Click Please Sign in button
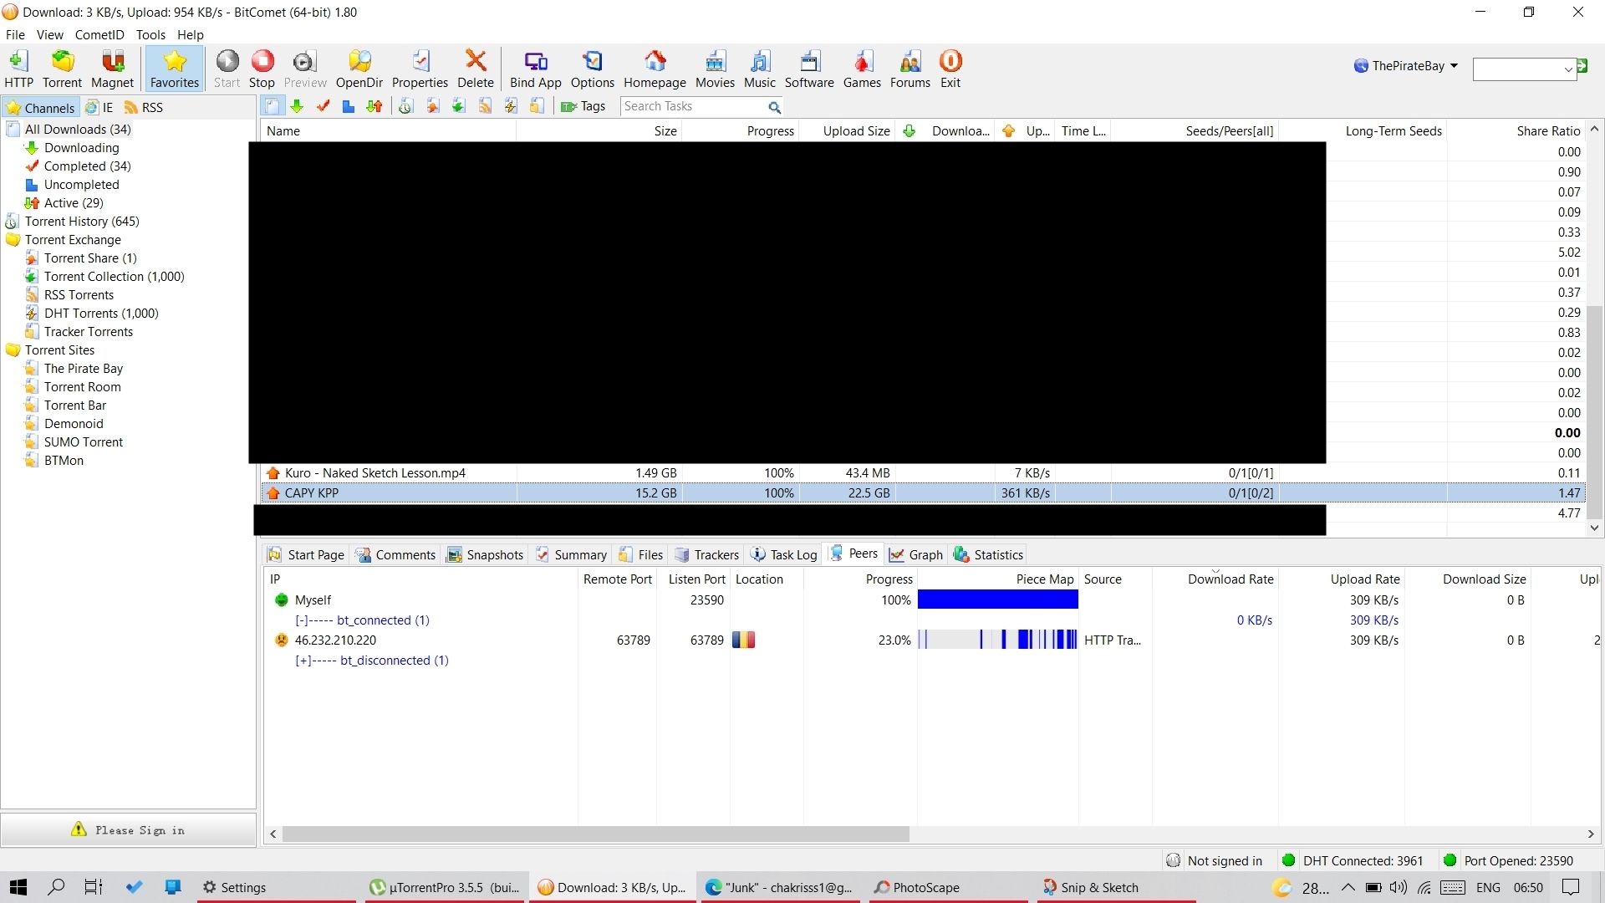Image resolution: width=1605 pixels, height=903 pixels. point(128,830)
